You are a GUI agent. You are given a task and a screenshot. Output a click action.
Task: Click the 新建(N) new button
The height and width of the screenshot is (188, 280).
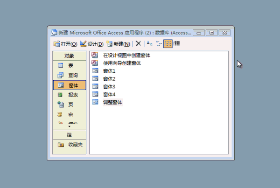pos(118,44)
